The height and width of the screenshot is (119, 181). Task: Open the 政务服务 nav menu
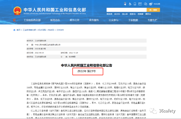click(x=94, y=20)
